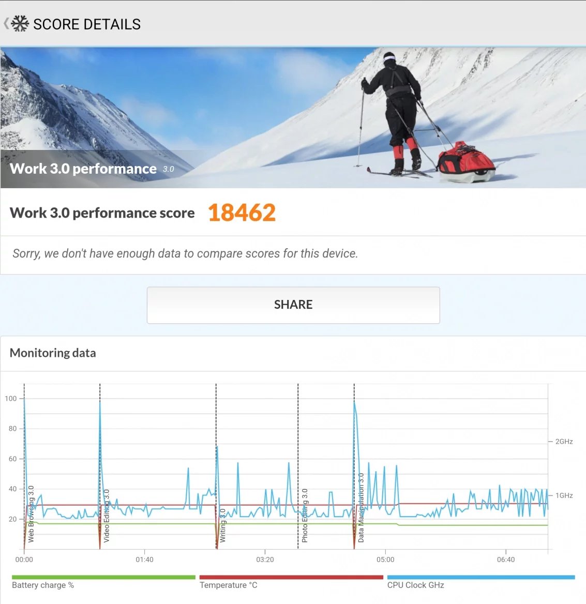
Task: Click the SCORE DETAILS title text
Action: coord(87,24)
